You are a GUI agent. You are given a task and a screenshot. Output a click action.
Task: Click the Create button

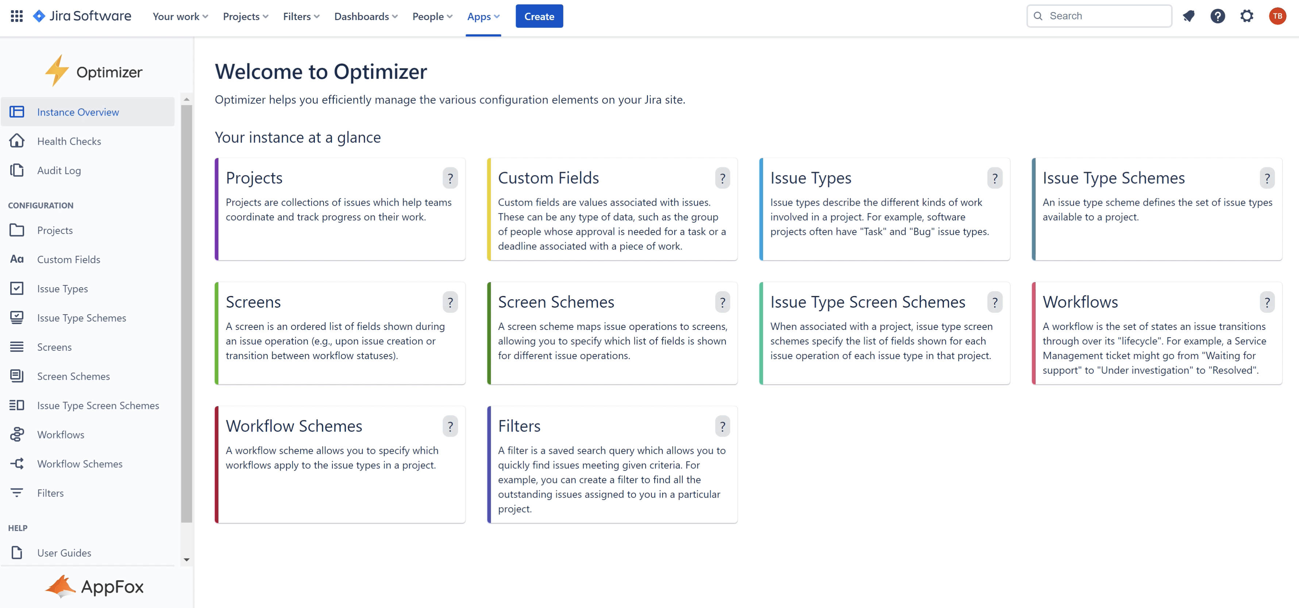[539, 17]
